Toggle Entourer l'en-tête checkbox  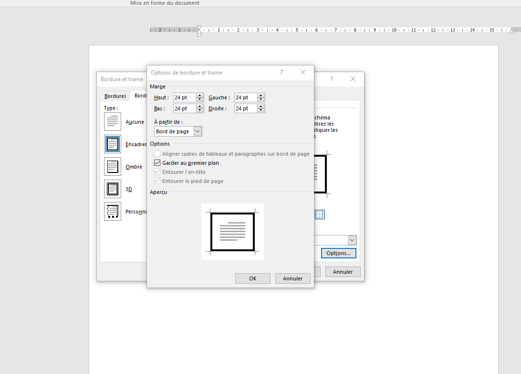click(x=157, y=171)
